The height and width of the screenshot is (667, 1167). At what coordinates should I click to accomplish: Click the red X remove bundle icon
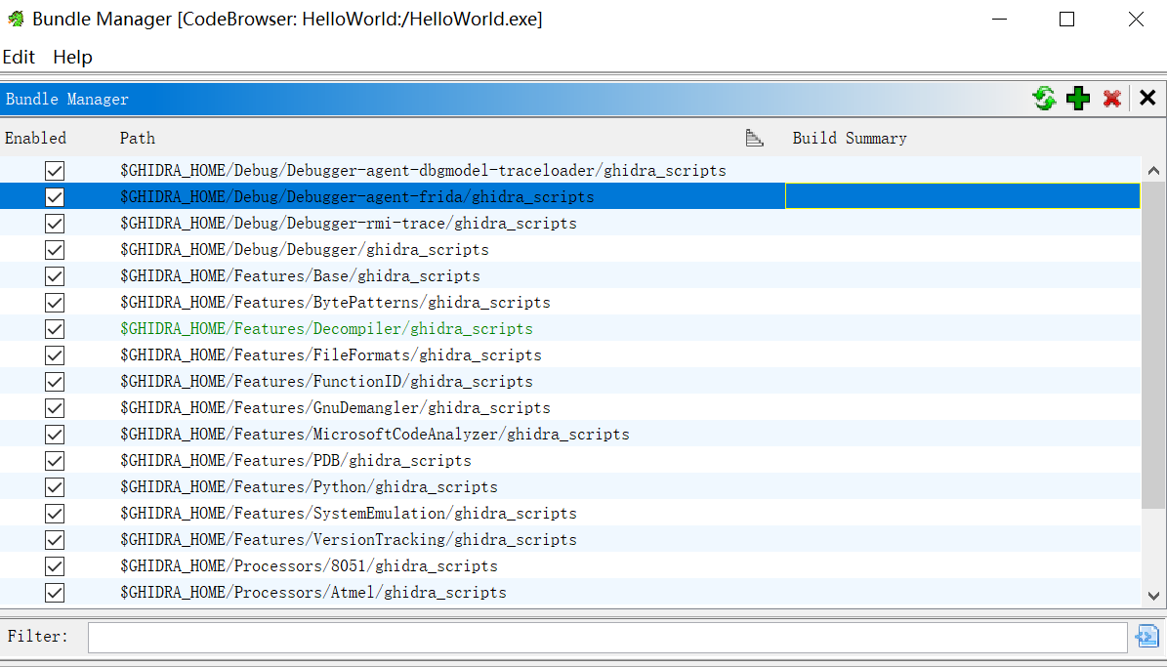pos(1112,99)
